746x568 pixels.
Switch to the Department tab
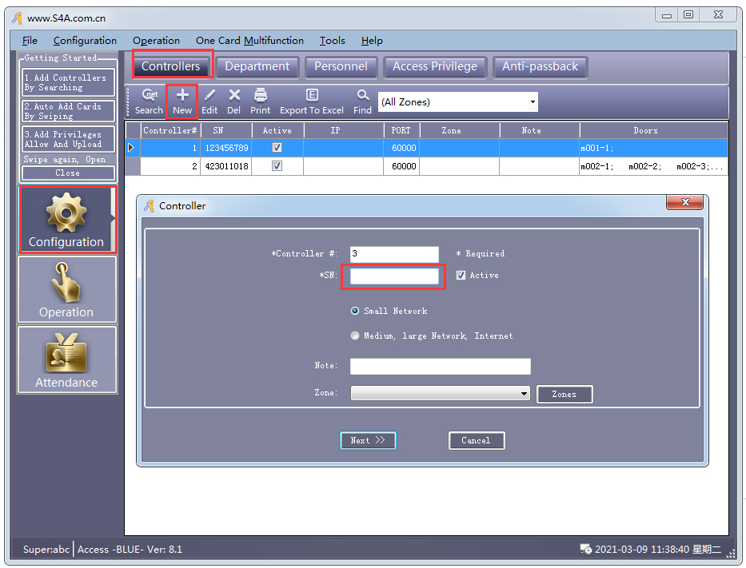tap(257, 67)
